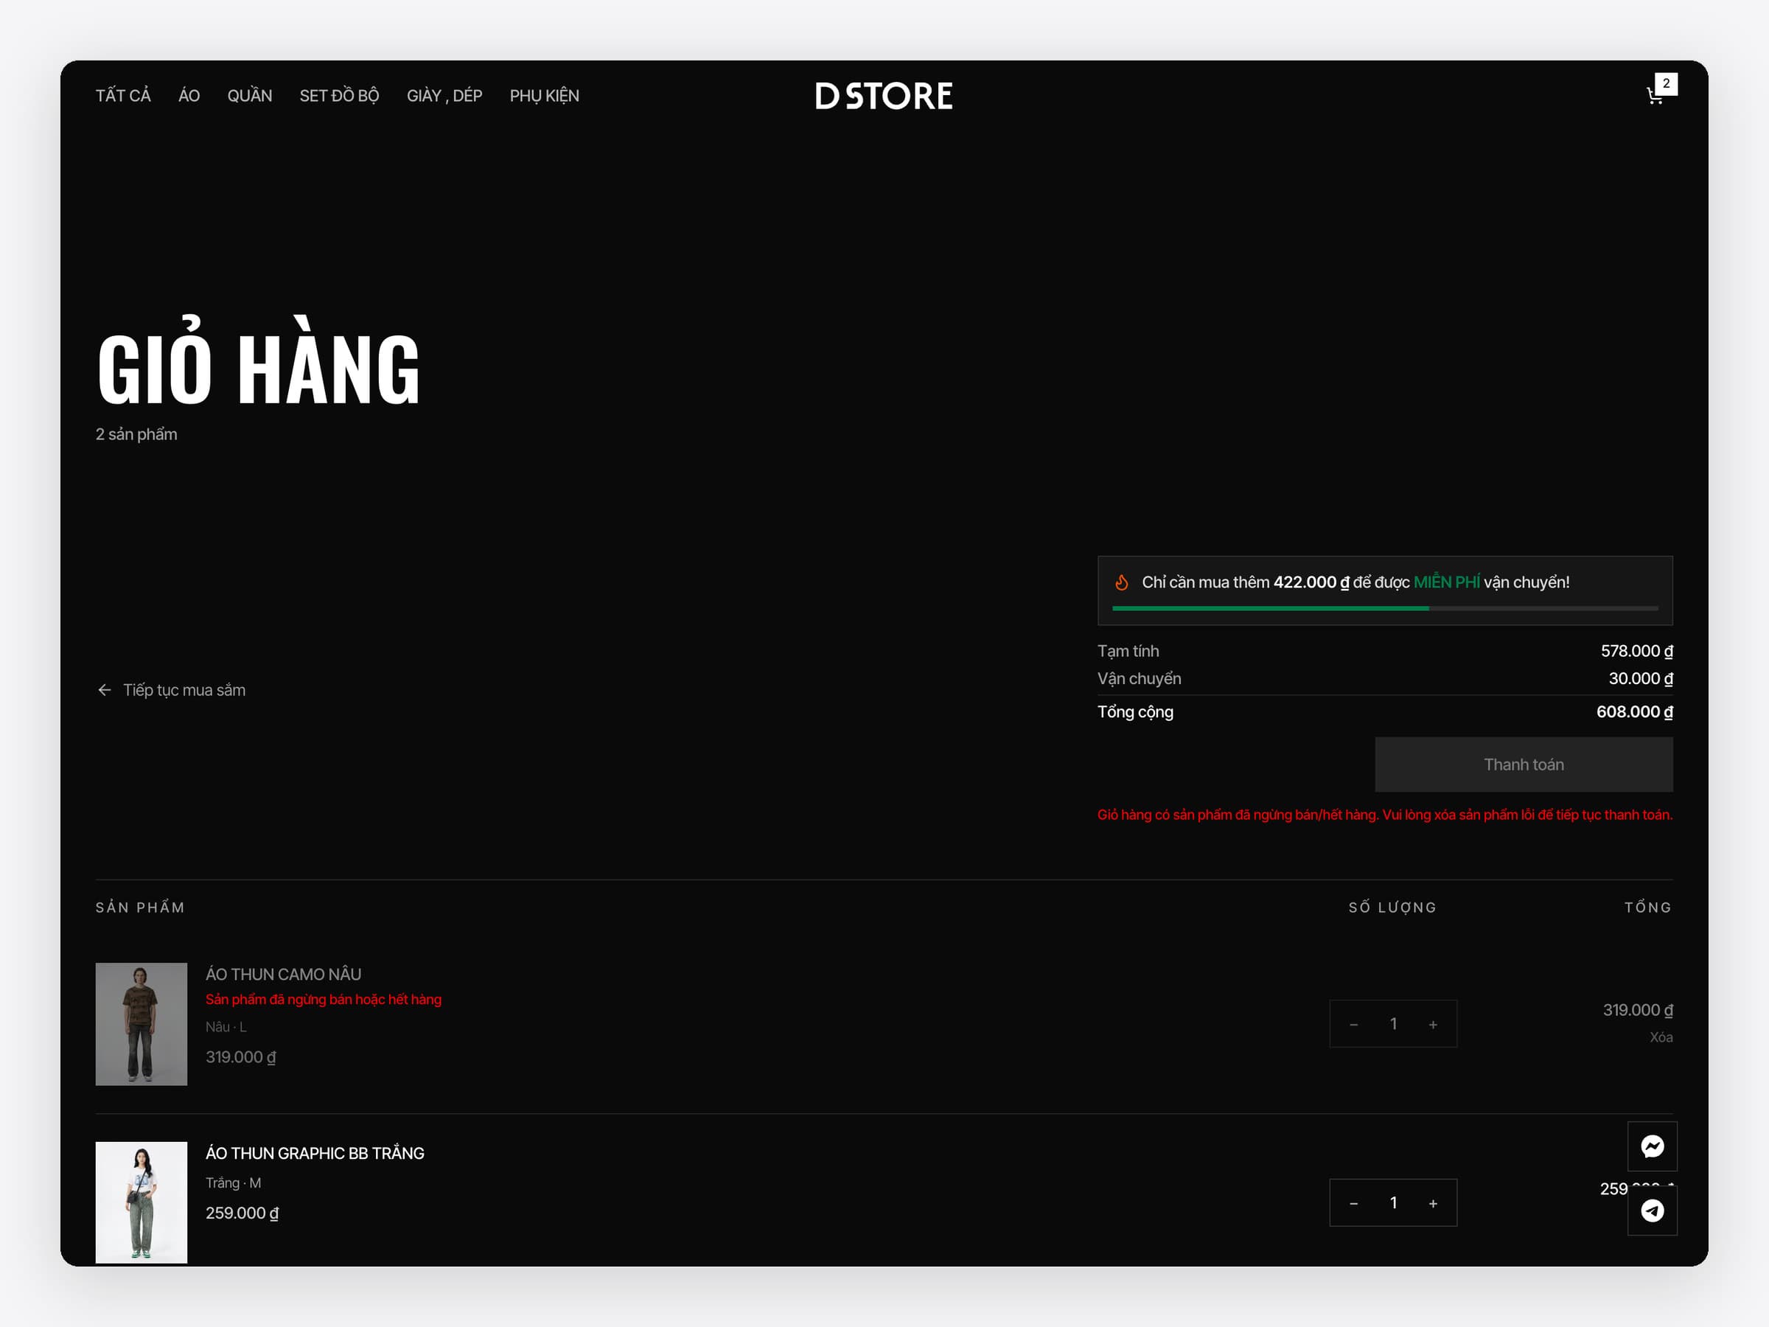Open the Telegram chat button

pyautogui.click(x=1653, y=1211)
